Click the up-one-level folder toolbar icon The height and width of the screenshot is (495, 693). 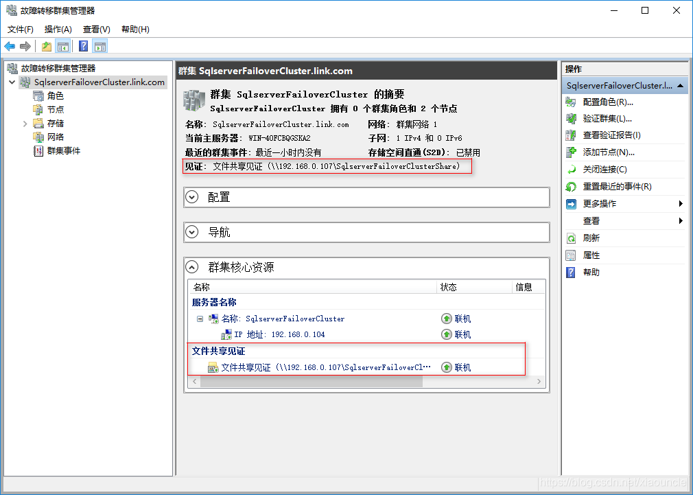coord(47,47)
